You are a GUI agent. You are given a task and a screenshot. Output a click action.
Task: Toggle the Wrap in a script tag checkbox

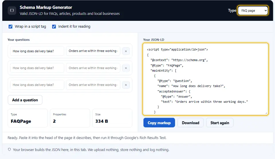pyautogui.click(x=11, y=27)
